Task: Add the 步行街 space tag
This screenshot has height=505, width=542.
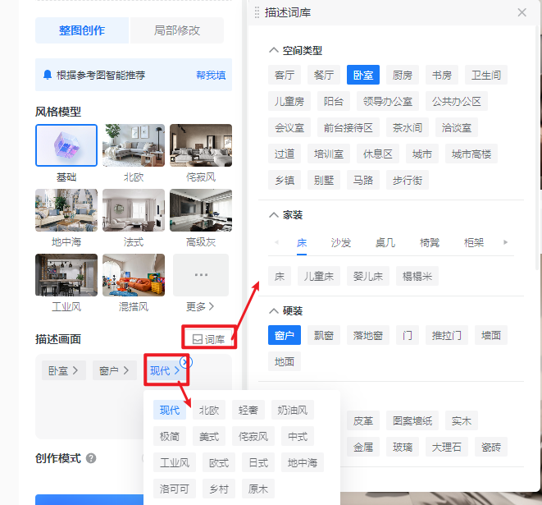Action: pos(408,180)
